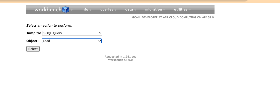Image resolution: width=280 pixels, height=95 pixels.
Task: Click the small arrow next to migration
Action: click(164, 10)
